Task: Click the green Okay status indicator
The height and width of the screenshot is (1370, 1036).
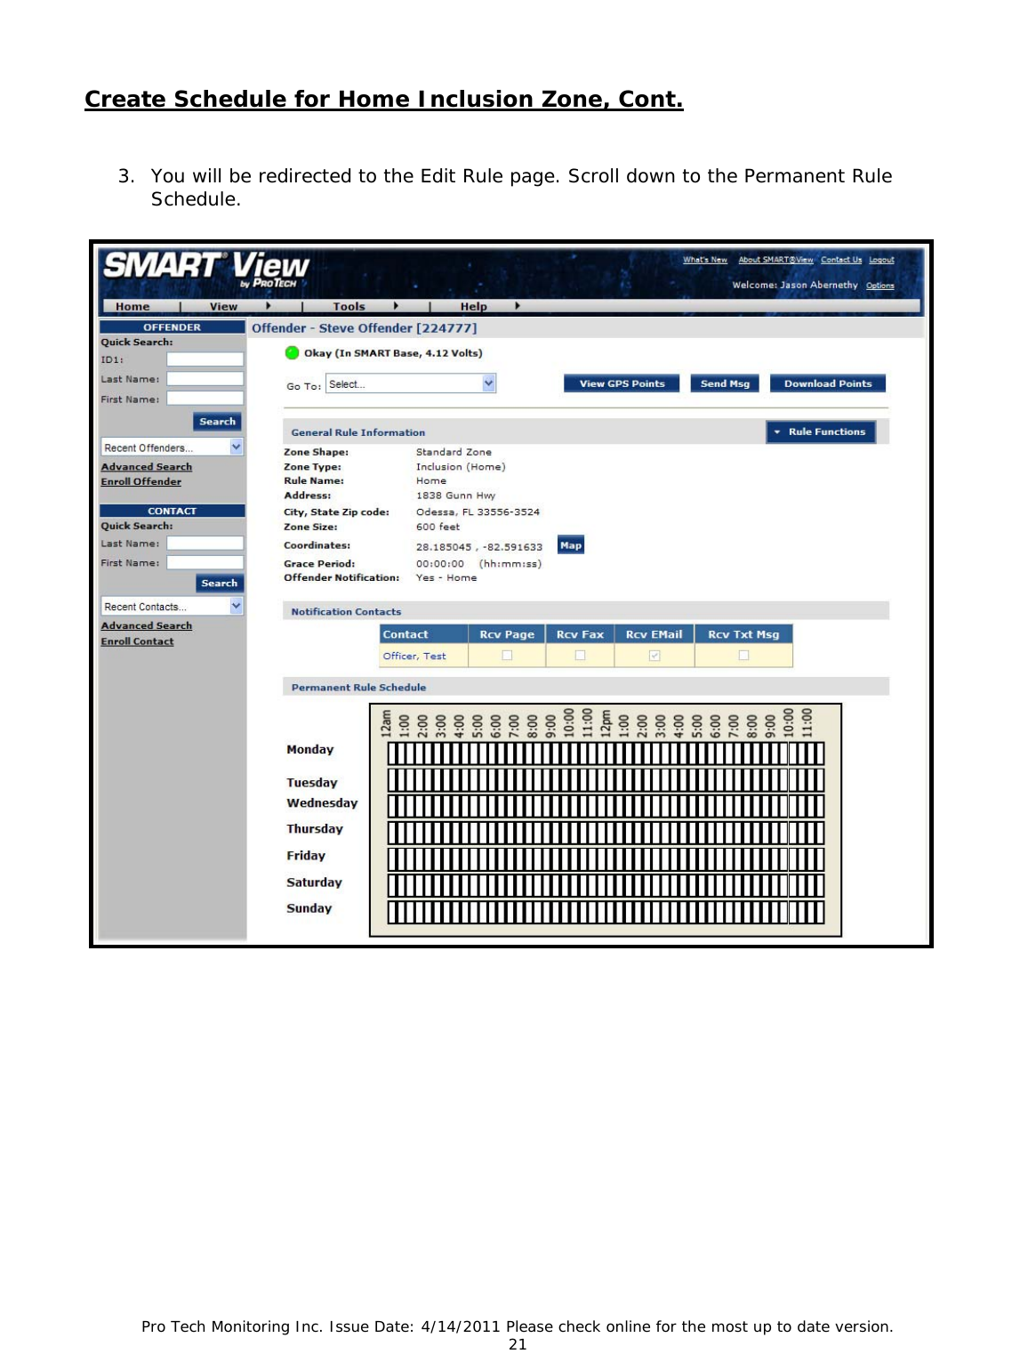Action: tap(292, 353)
